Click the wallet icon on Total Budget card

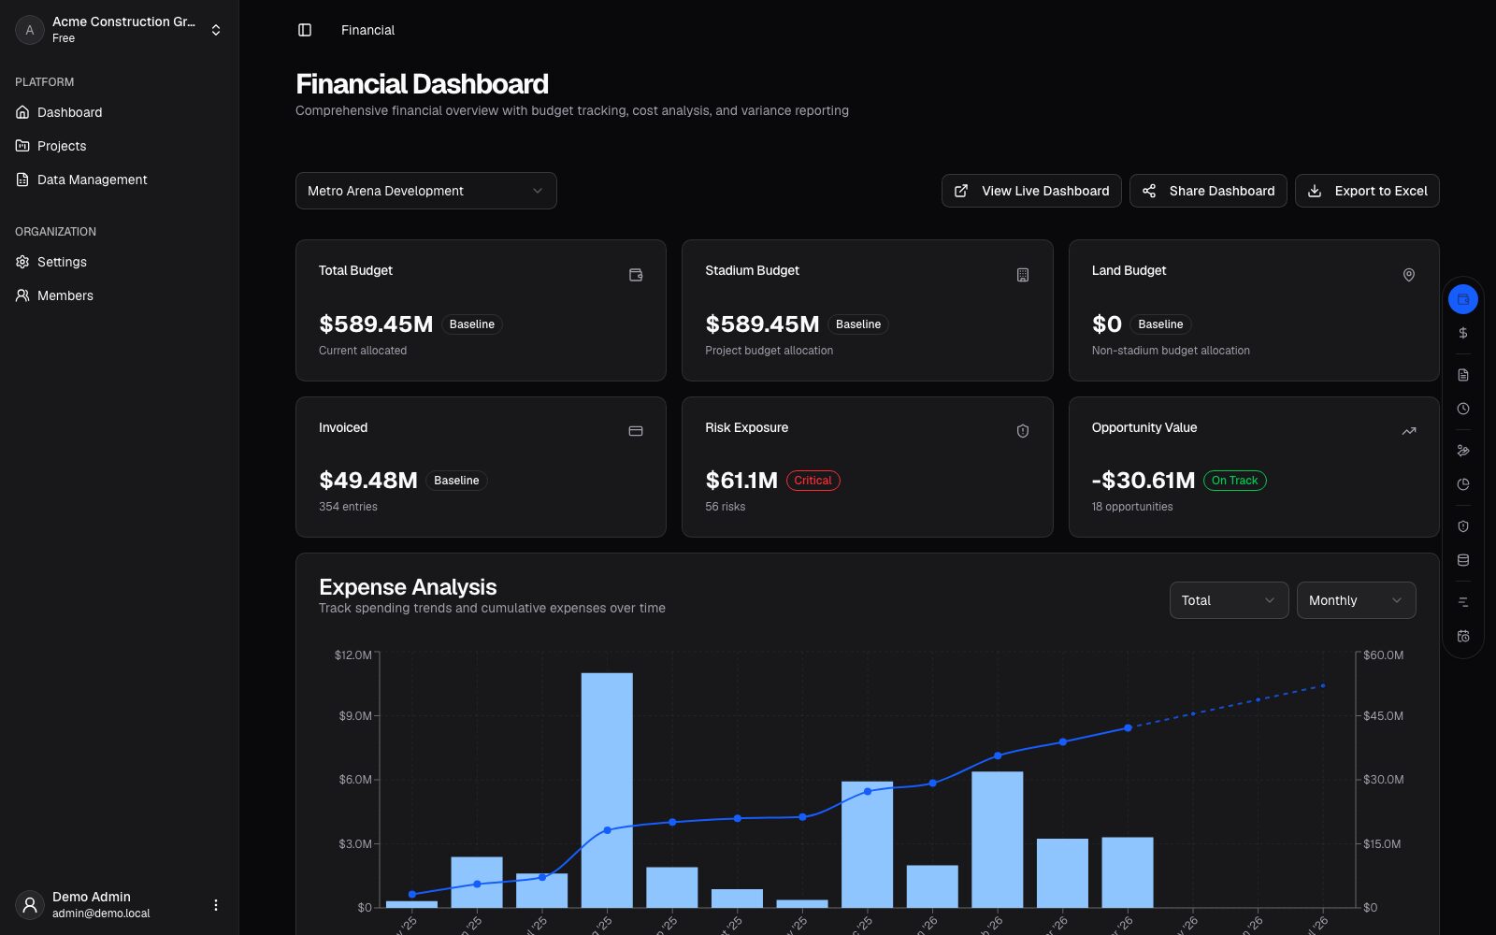pos(636,275)
